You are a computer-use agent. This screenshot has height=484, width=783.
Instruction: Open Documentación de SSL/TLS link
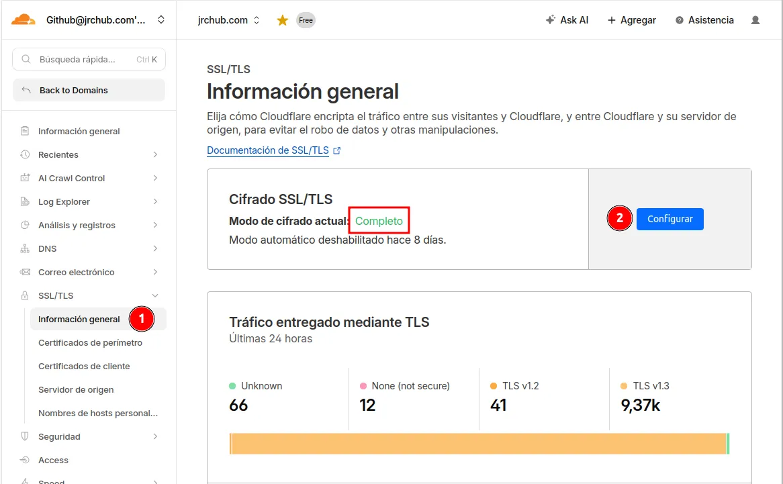268,150
